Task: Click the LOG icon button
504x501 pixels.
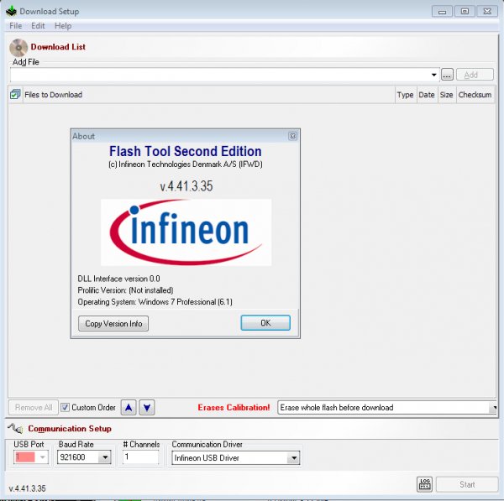Action: pyautogui.click(x=424, y=484)
